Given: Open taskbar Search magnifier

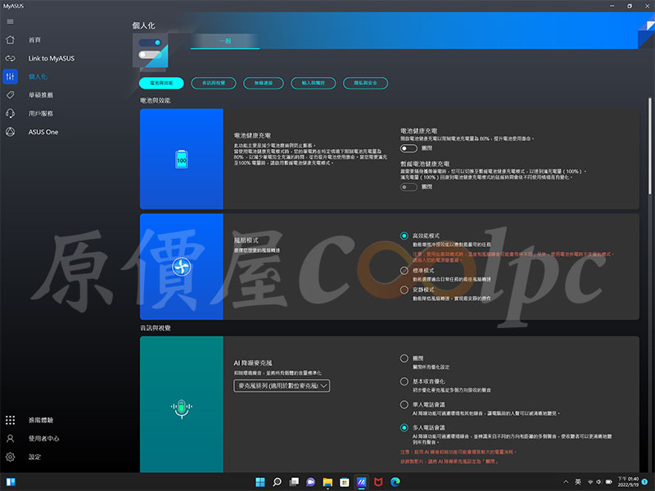Looking at the screenshot, I should pos(277,482).
